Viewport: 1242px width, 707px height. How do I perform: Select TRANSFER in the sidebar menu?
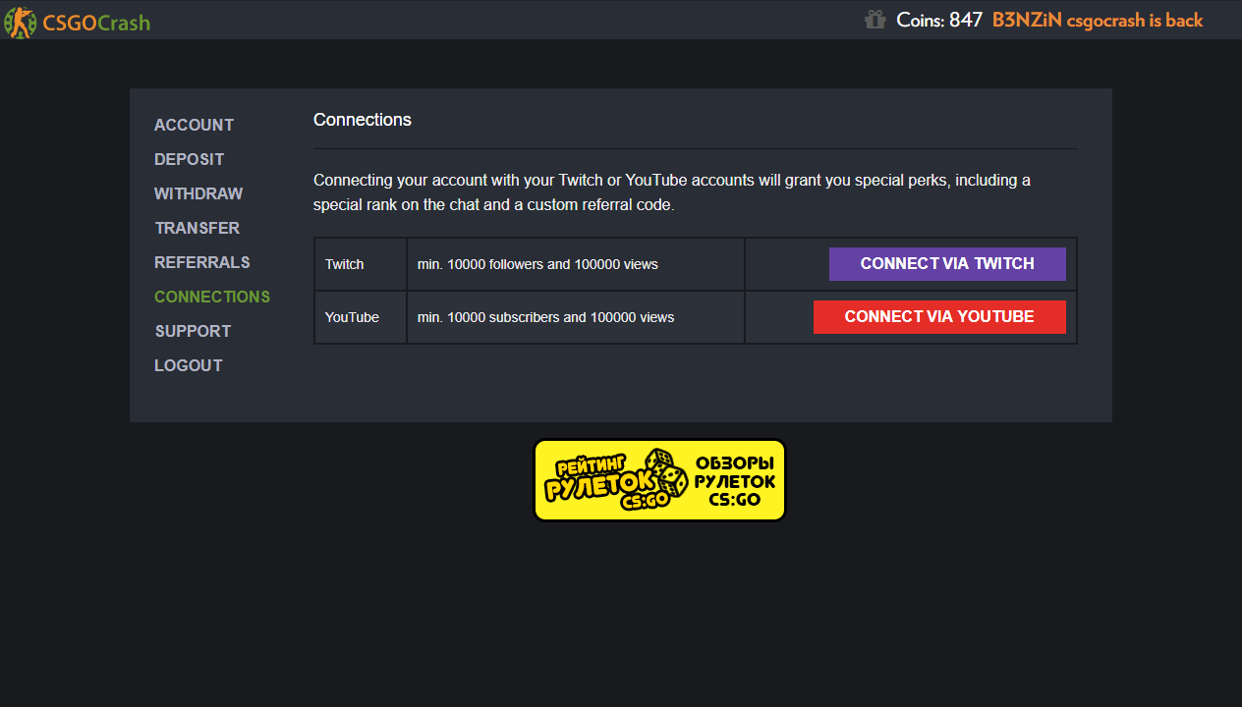tap(197, 228)
